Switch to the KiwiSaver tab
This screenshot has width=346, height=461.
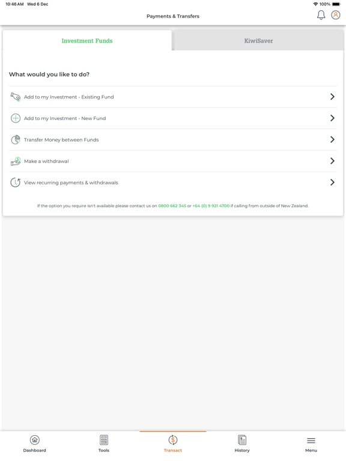coord(259,41)
